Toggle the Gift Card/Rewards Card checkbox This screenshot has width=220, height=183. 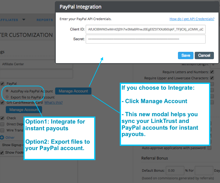pyautogui.click(x=2, y=102)
